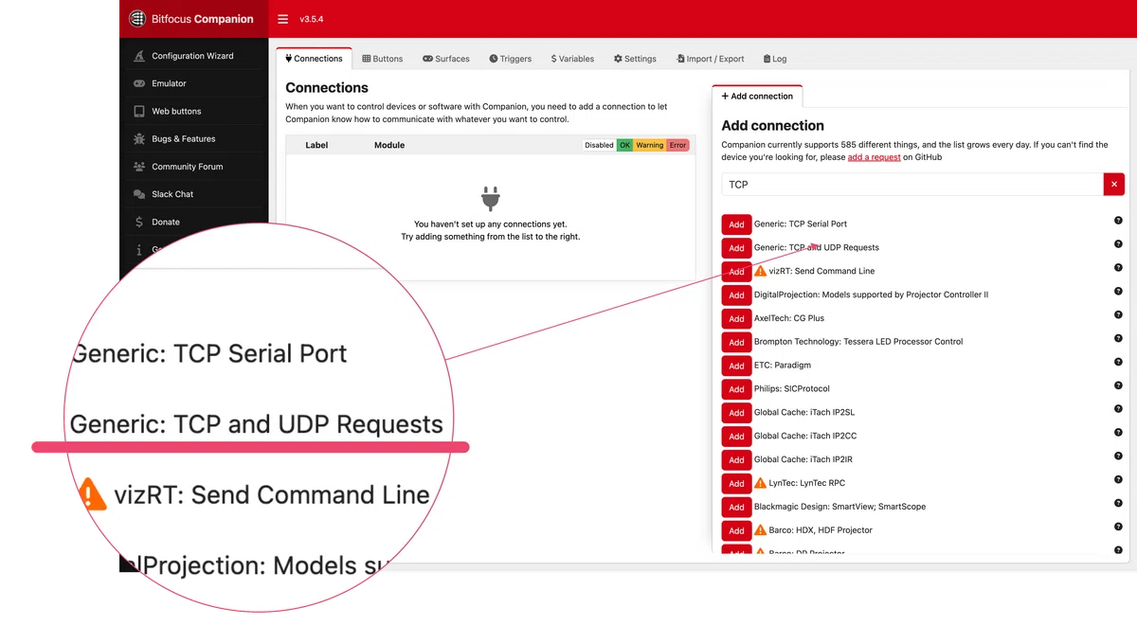The image size is (1137, 644).
Task: Click the connection search field containing TCP
Action: click(x=912, y=185)
